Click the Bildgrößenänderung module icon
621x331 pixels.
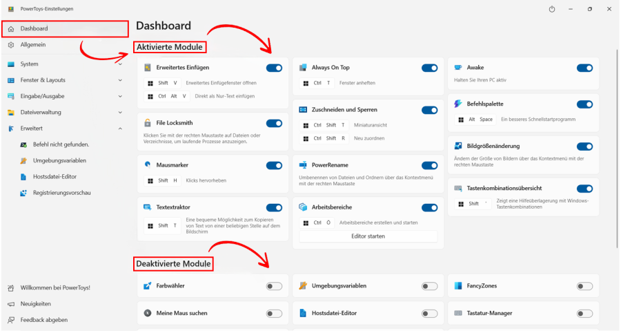tap(458, 146)
